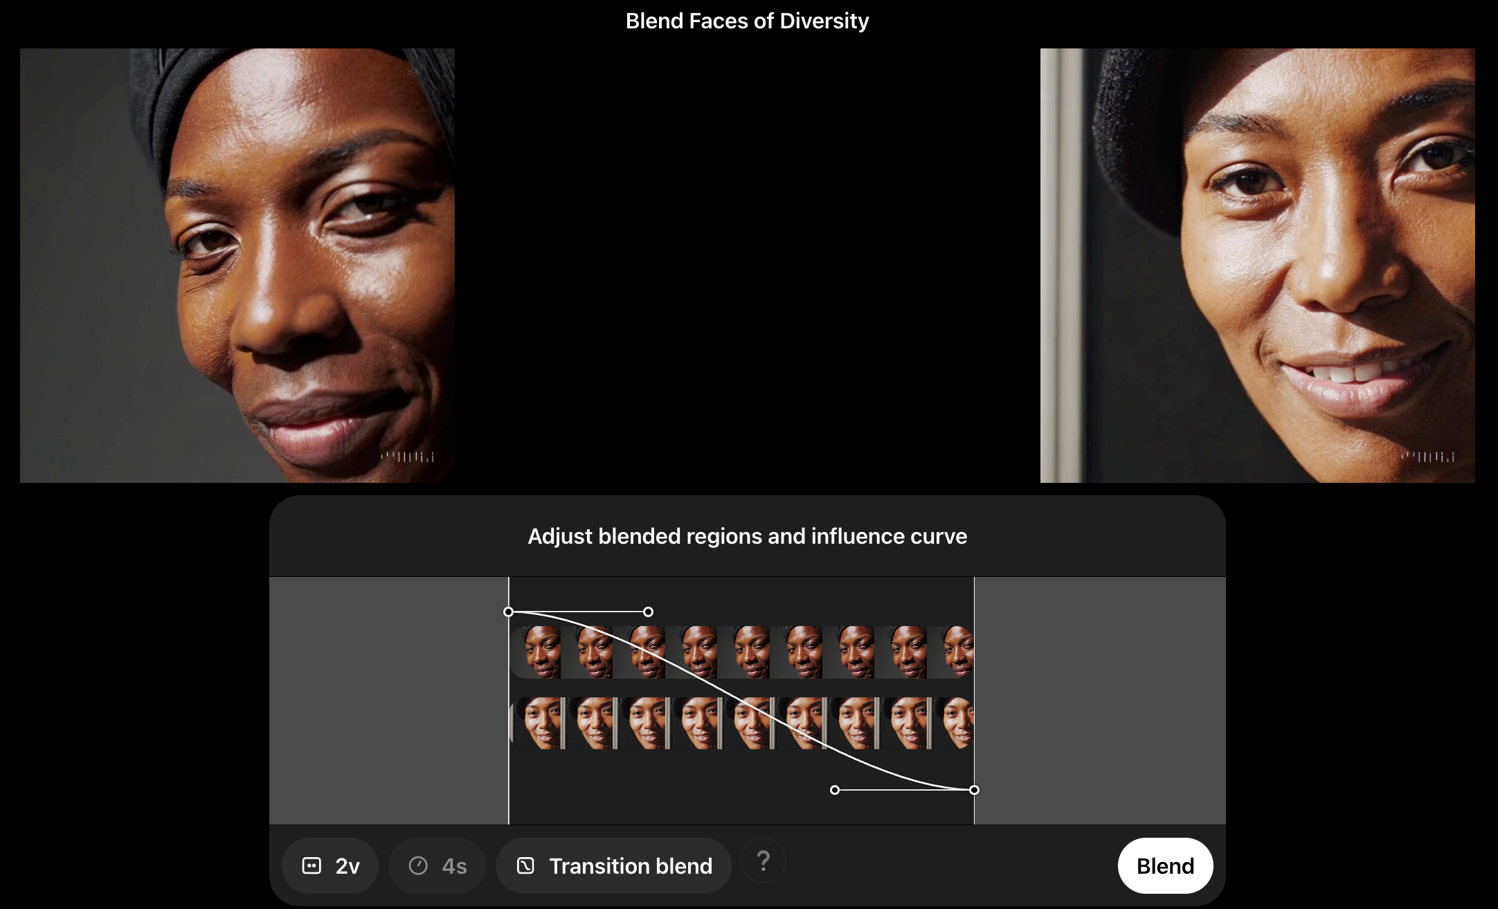Viewport: 1498px width, 909px height.
Task: Click the Blend button
Action: (x=1164, y=865)
